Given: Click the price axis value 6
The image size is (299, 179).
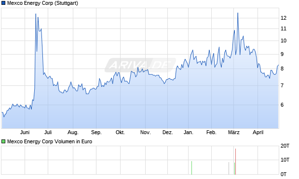Looking at the screenshot, I should 282,105.
